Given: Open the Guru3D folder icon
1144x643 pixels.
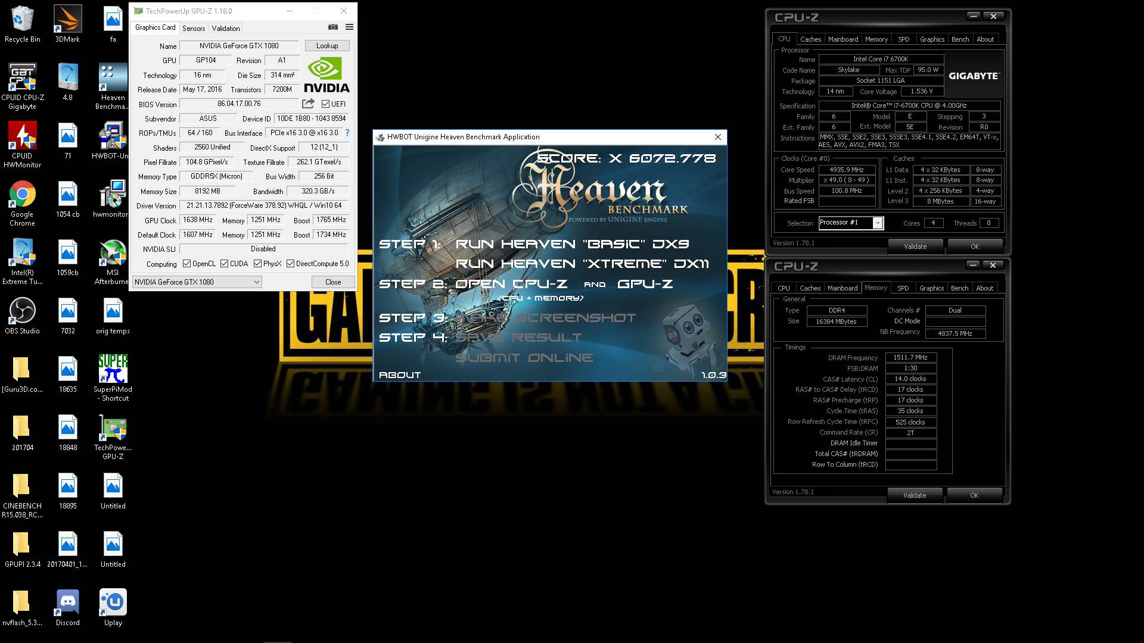Looking at the screenshot, I should tap(23, 374).
